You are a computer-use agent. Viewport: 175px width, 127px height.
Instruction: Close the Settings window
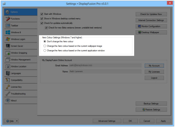coord(170,3)
